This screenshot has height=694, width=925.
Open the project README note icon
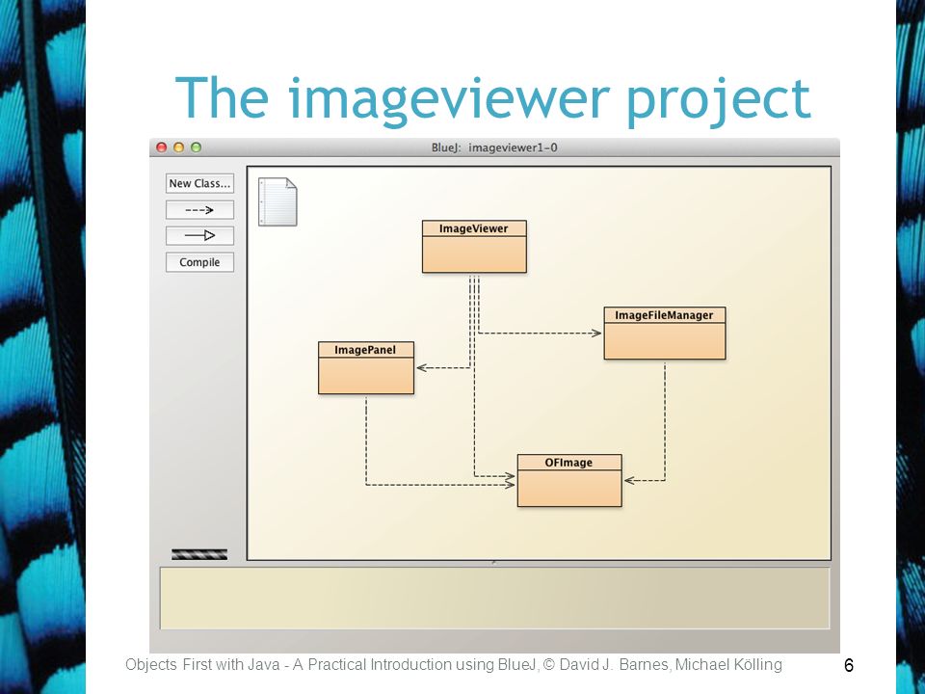(277, 201)
